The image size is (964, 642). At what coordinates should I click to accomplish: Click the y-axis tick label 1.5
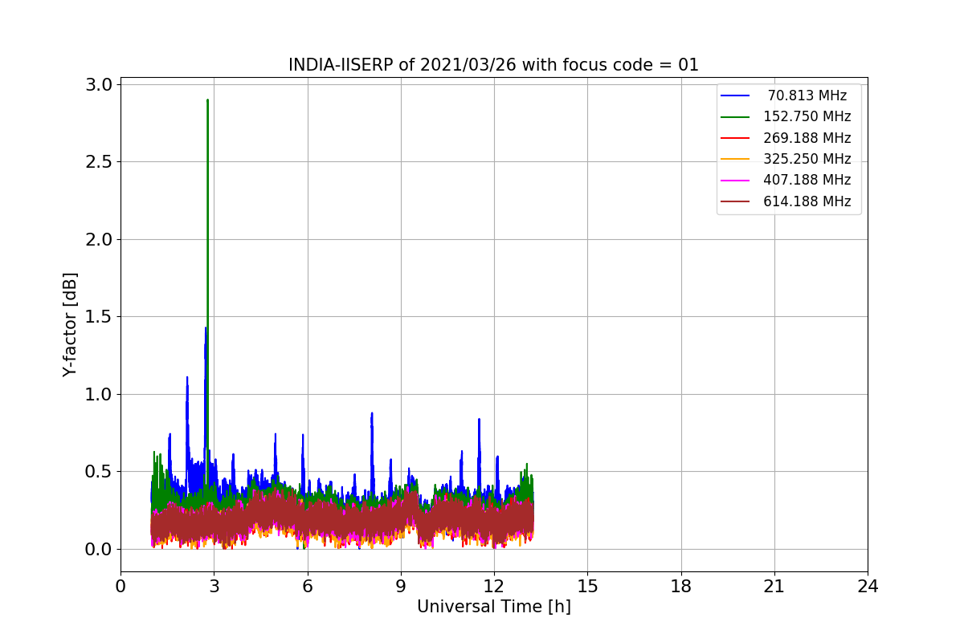[x=97, y=317]
